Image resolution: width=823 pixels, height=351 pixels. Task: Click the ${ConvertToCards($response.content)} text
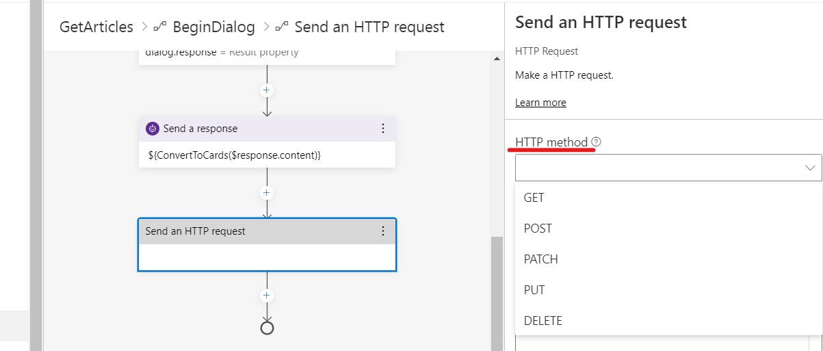coord(235,155)
